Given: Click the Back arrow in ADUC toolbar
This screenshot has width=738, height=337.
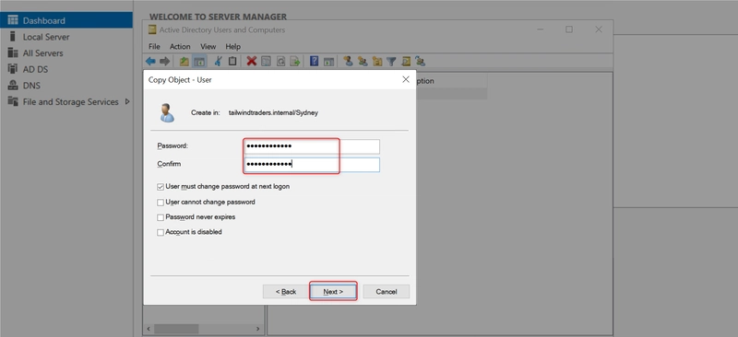Looking at the screenshot, I should pyautogui.click(x=150, y=61).
